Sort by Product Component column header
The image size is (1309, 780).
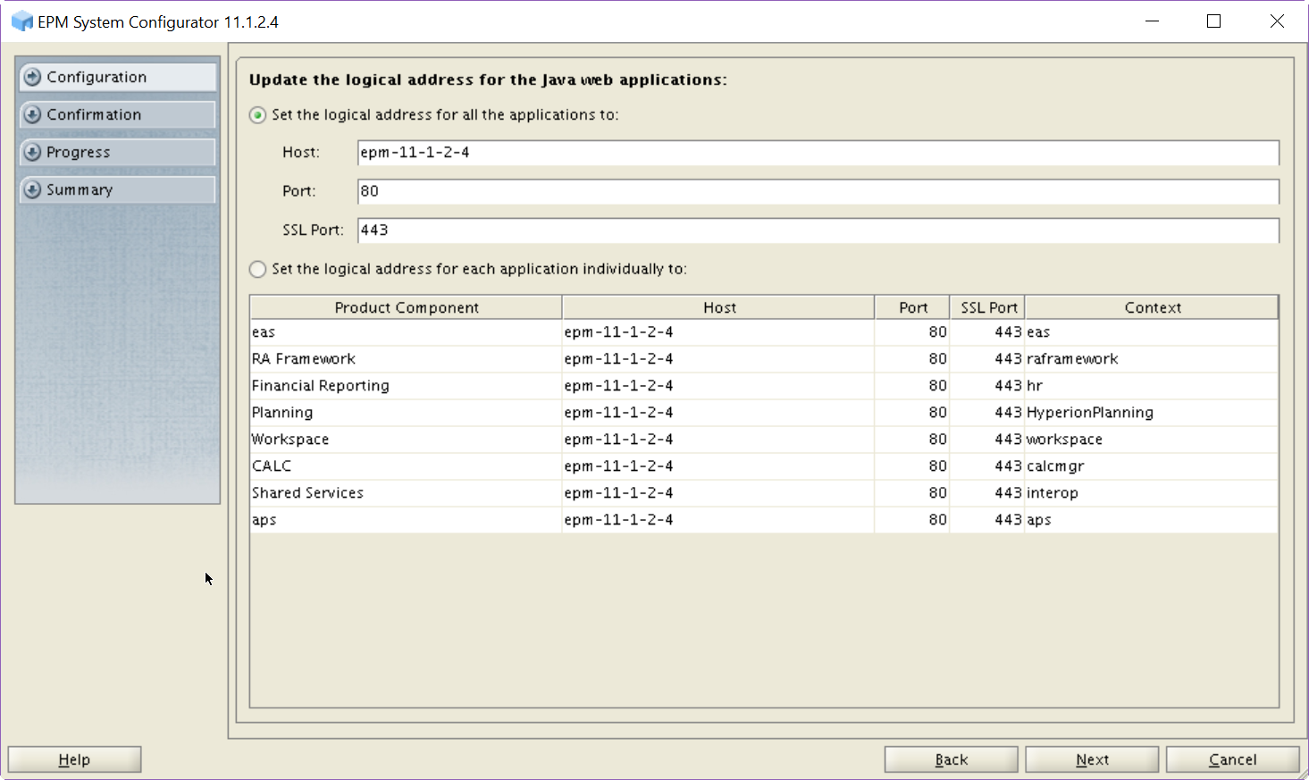point(407,307)
